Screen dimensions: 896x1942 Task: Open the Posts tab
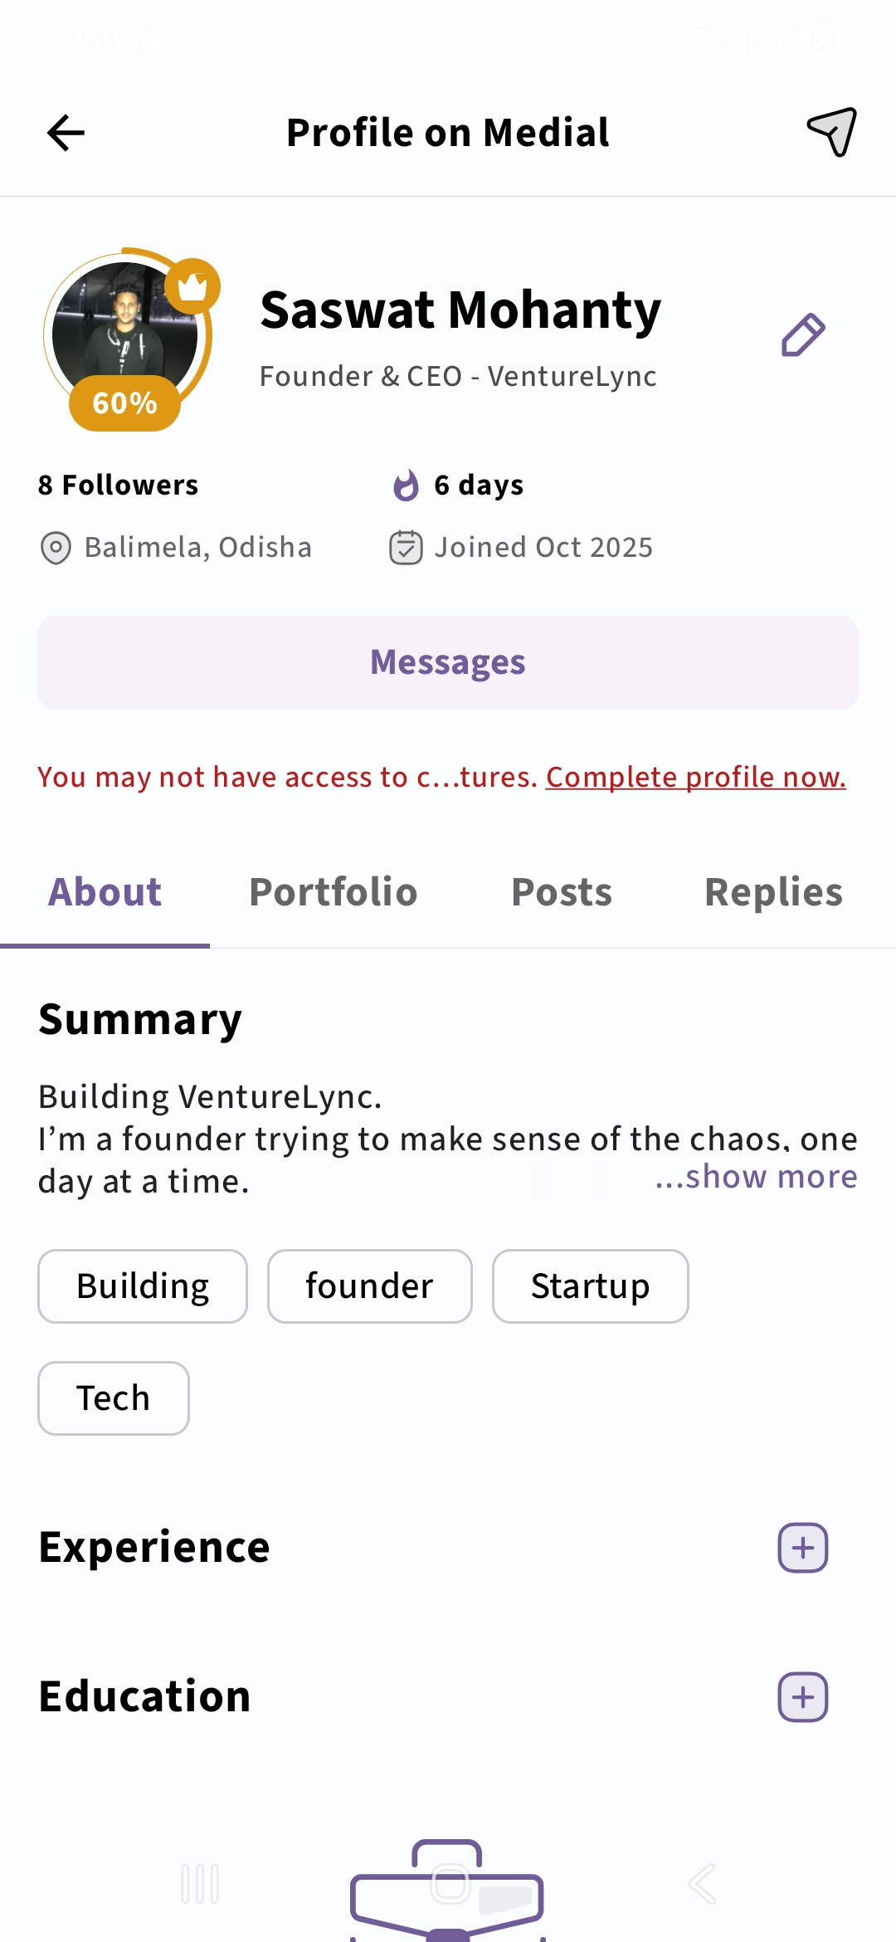click(x=562, y=893)
